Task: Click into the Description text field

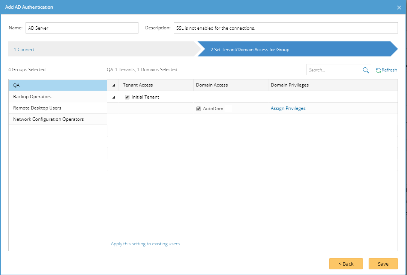Action: pos(286,28)
